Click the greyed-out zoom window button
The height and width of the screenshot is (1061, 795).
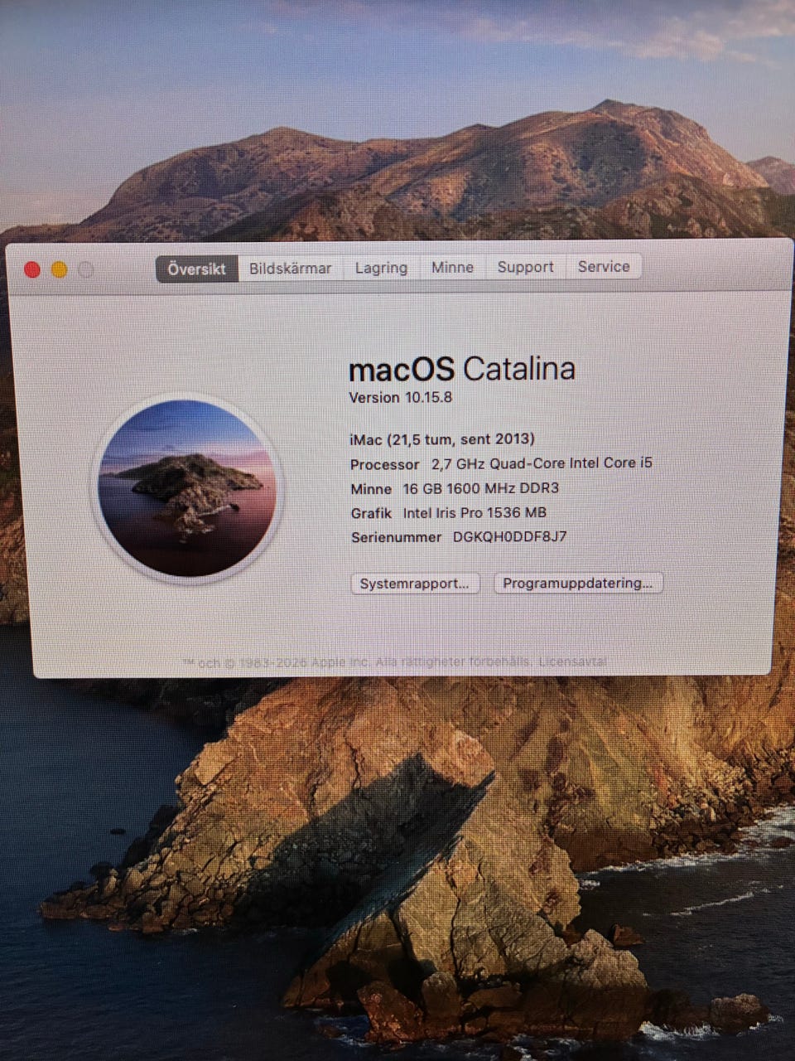tap(86, 269)
